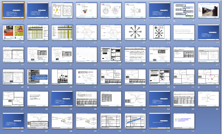Select slide 30 thumbnail
This screenshot has height=134, width=222.
(62, 77)
